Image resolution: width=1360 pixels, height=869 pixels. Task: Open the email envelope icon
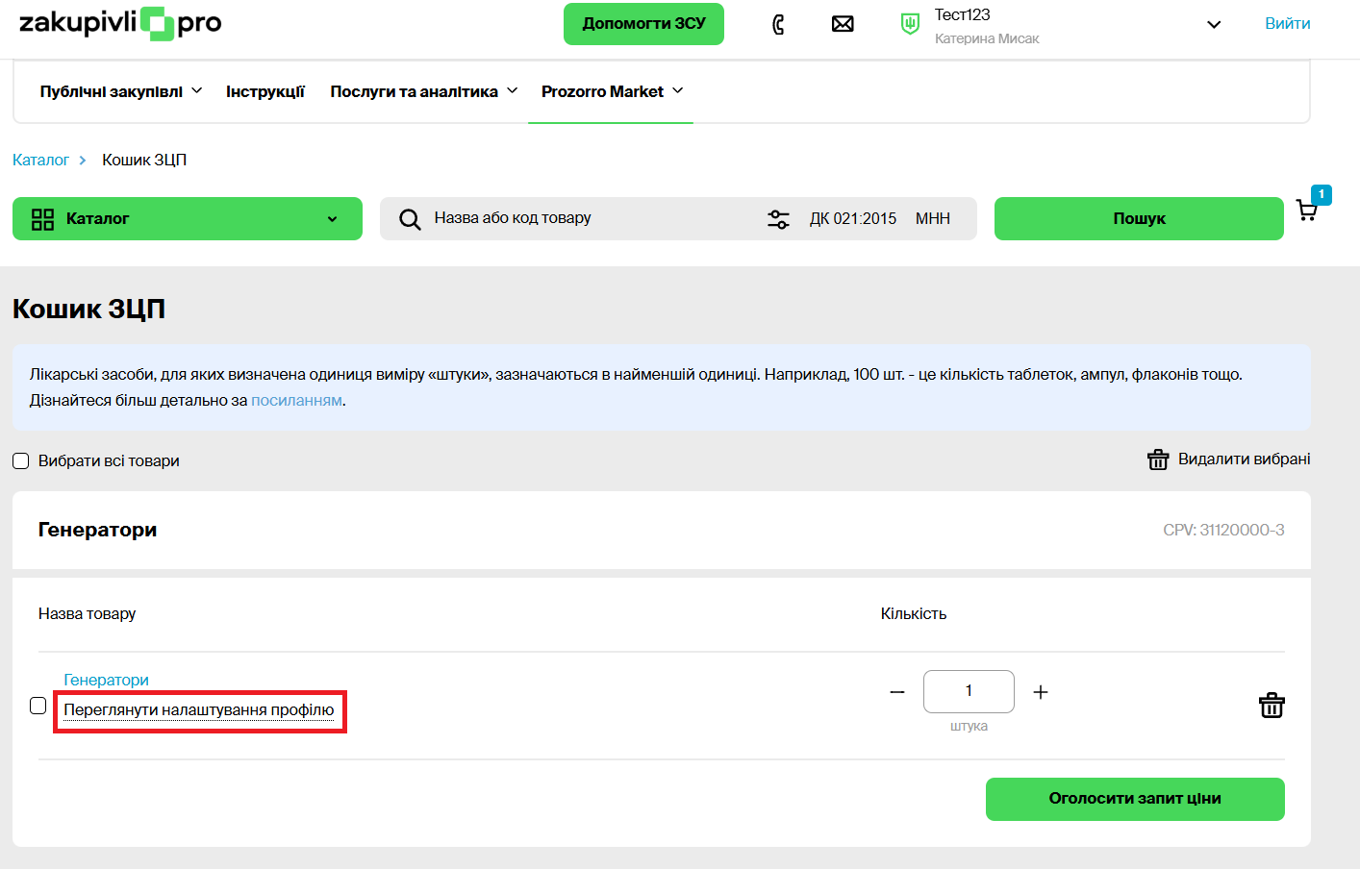click(843, 24)
